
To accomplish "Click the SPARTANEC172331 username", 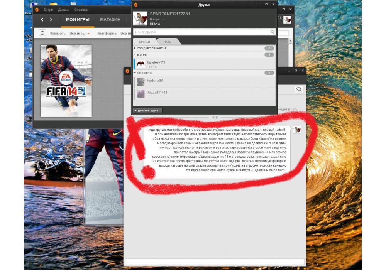I will point(170,14).
